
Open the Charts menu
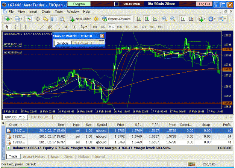46,12
